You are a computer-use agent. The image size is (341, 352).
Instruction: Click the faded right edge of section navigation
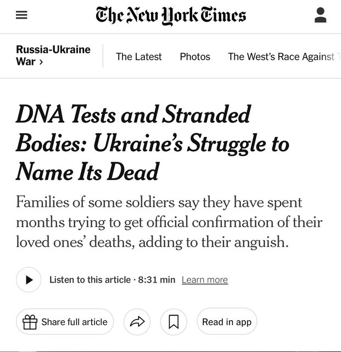pos(335,57)
